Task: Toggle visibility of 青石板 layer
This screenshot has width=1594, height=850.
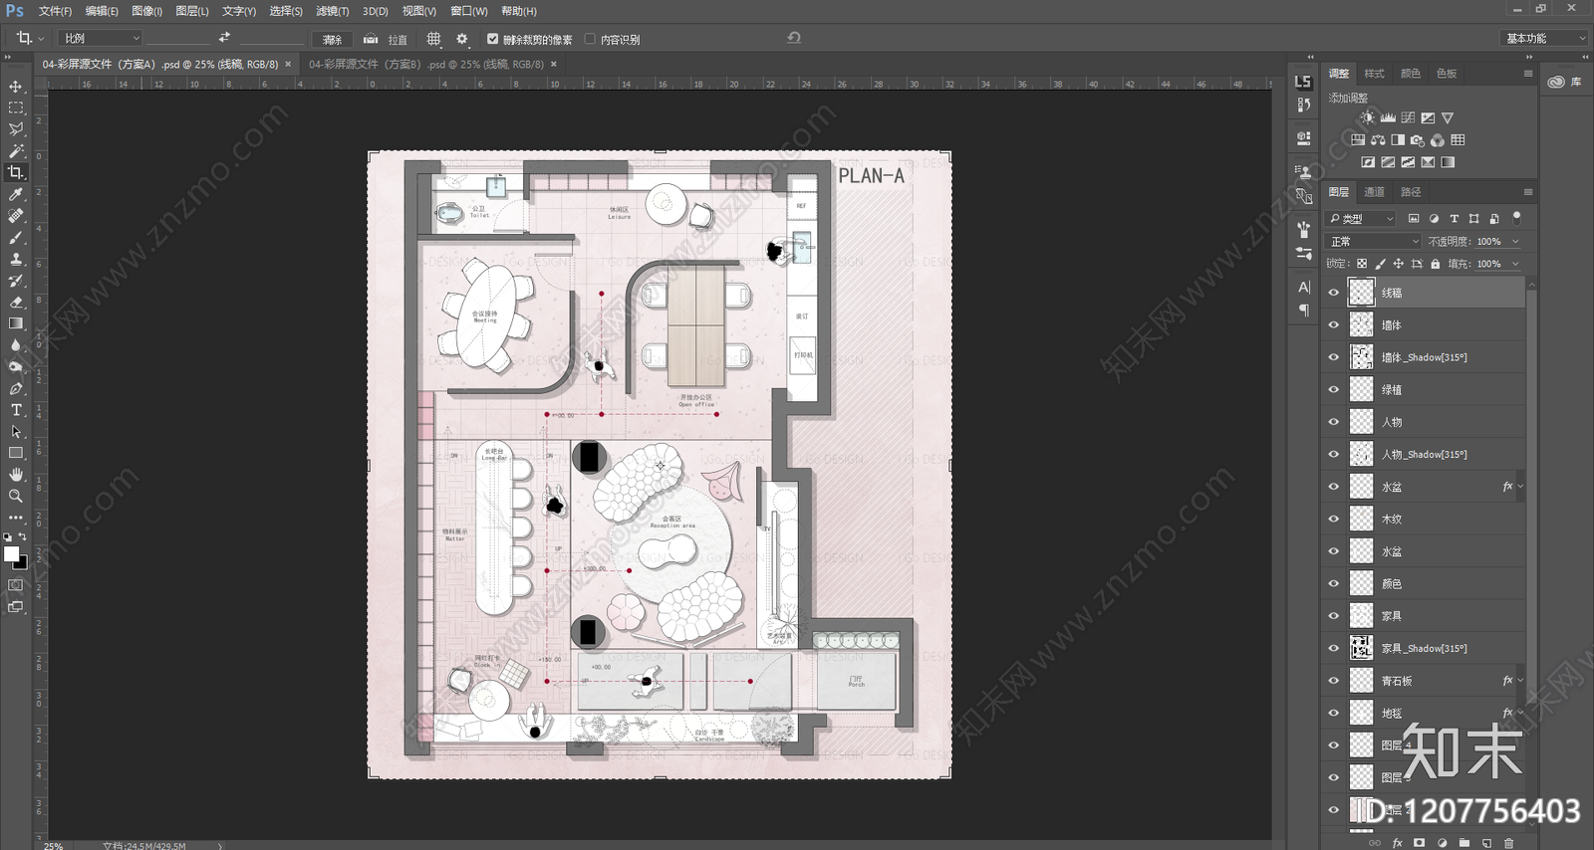Action: pos(1334,681)
